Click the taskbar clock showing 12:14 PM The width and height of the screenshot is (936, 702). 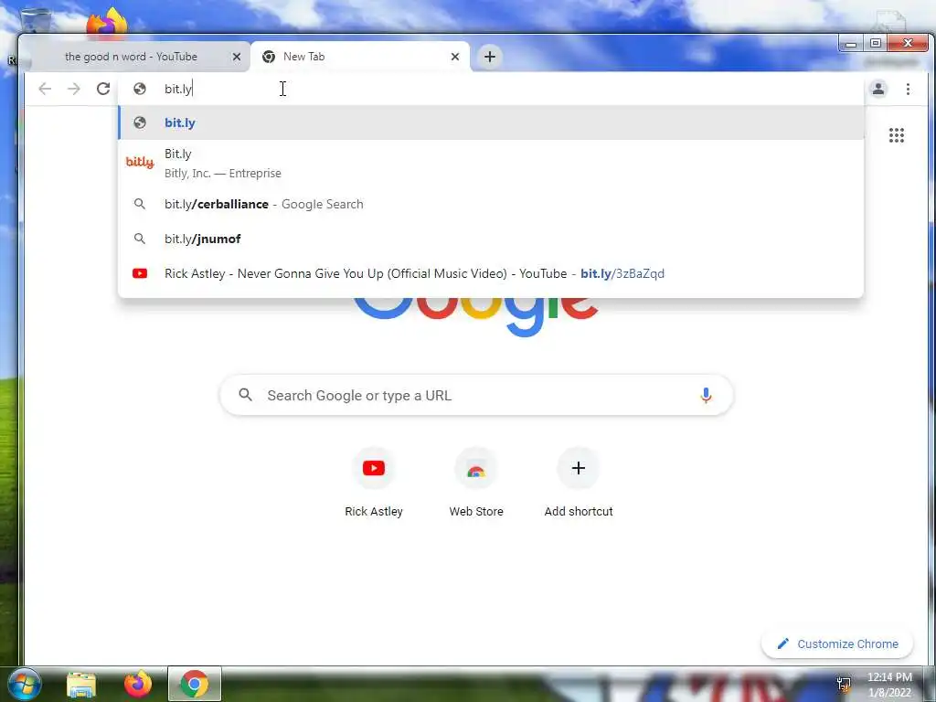point(889,685)
